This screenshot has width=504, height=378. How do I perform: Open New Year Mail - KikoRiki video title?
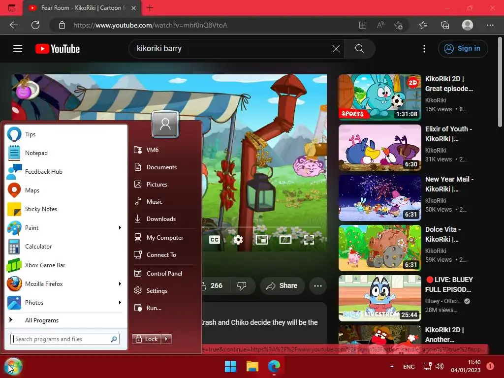coord(449,184)
